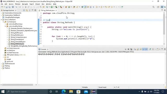Click the New Java Package icon

(66, 7)
